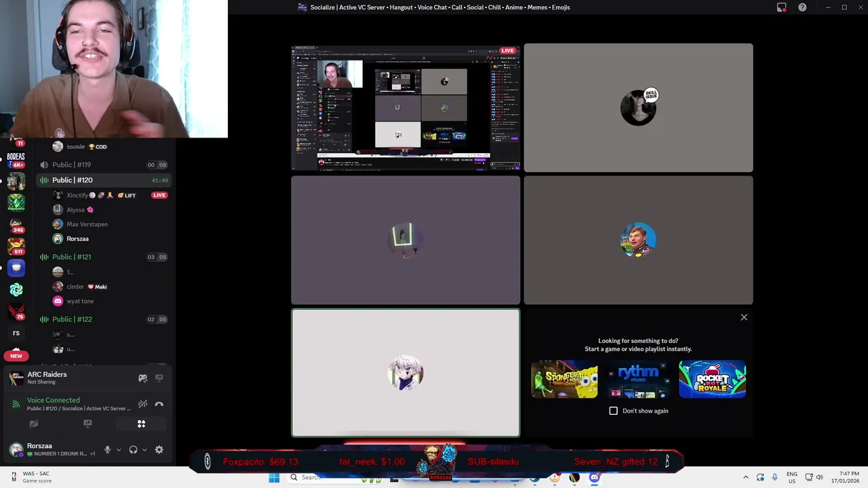Click the ARC Raiders game controller icon
This screenshot has width=868, height=488.
click(x=142, y=378)
